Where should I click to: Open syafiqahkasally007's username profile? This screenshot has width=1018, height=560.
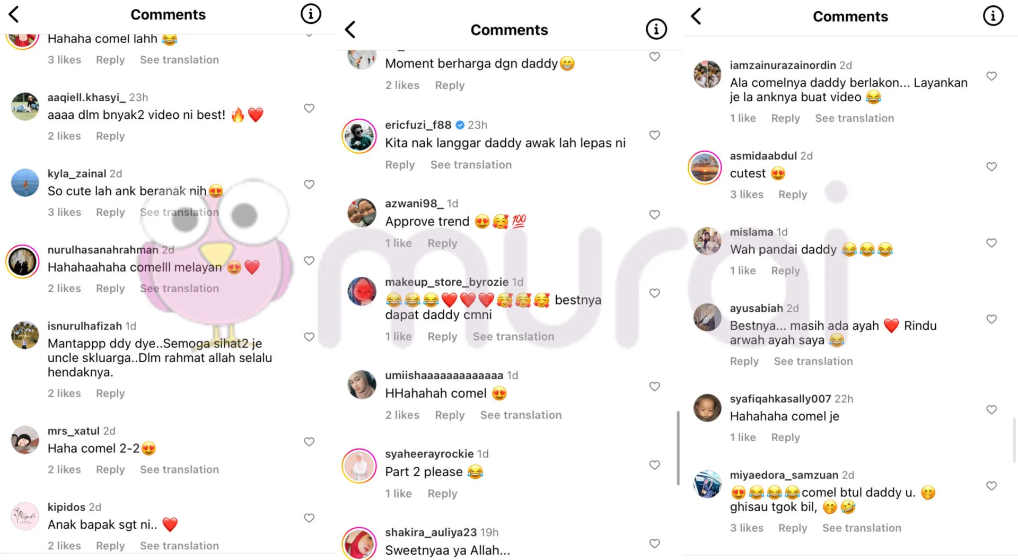(x=780, y=399)
